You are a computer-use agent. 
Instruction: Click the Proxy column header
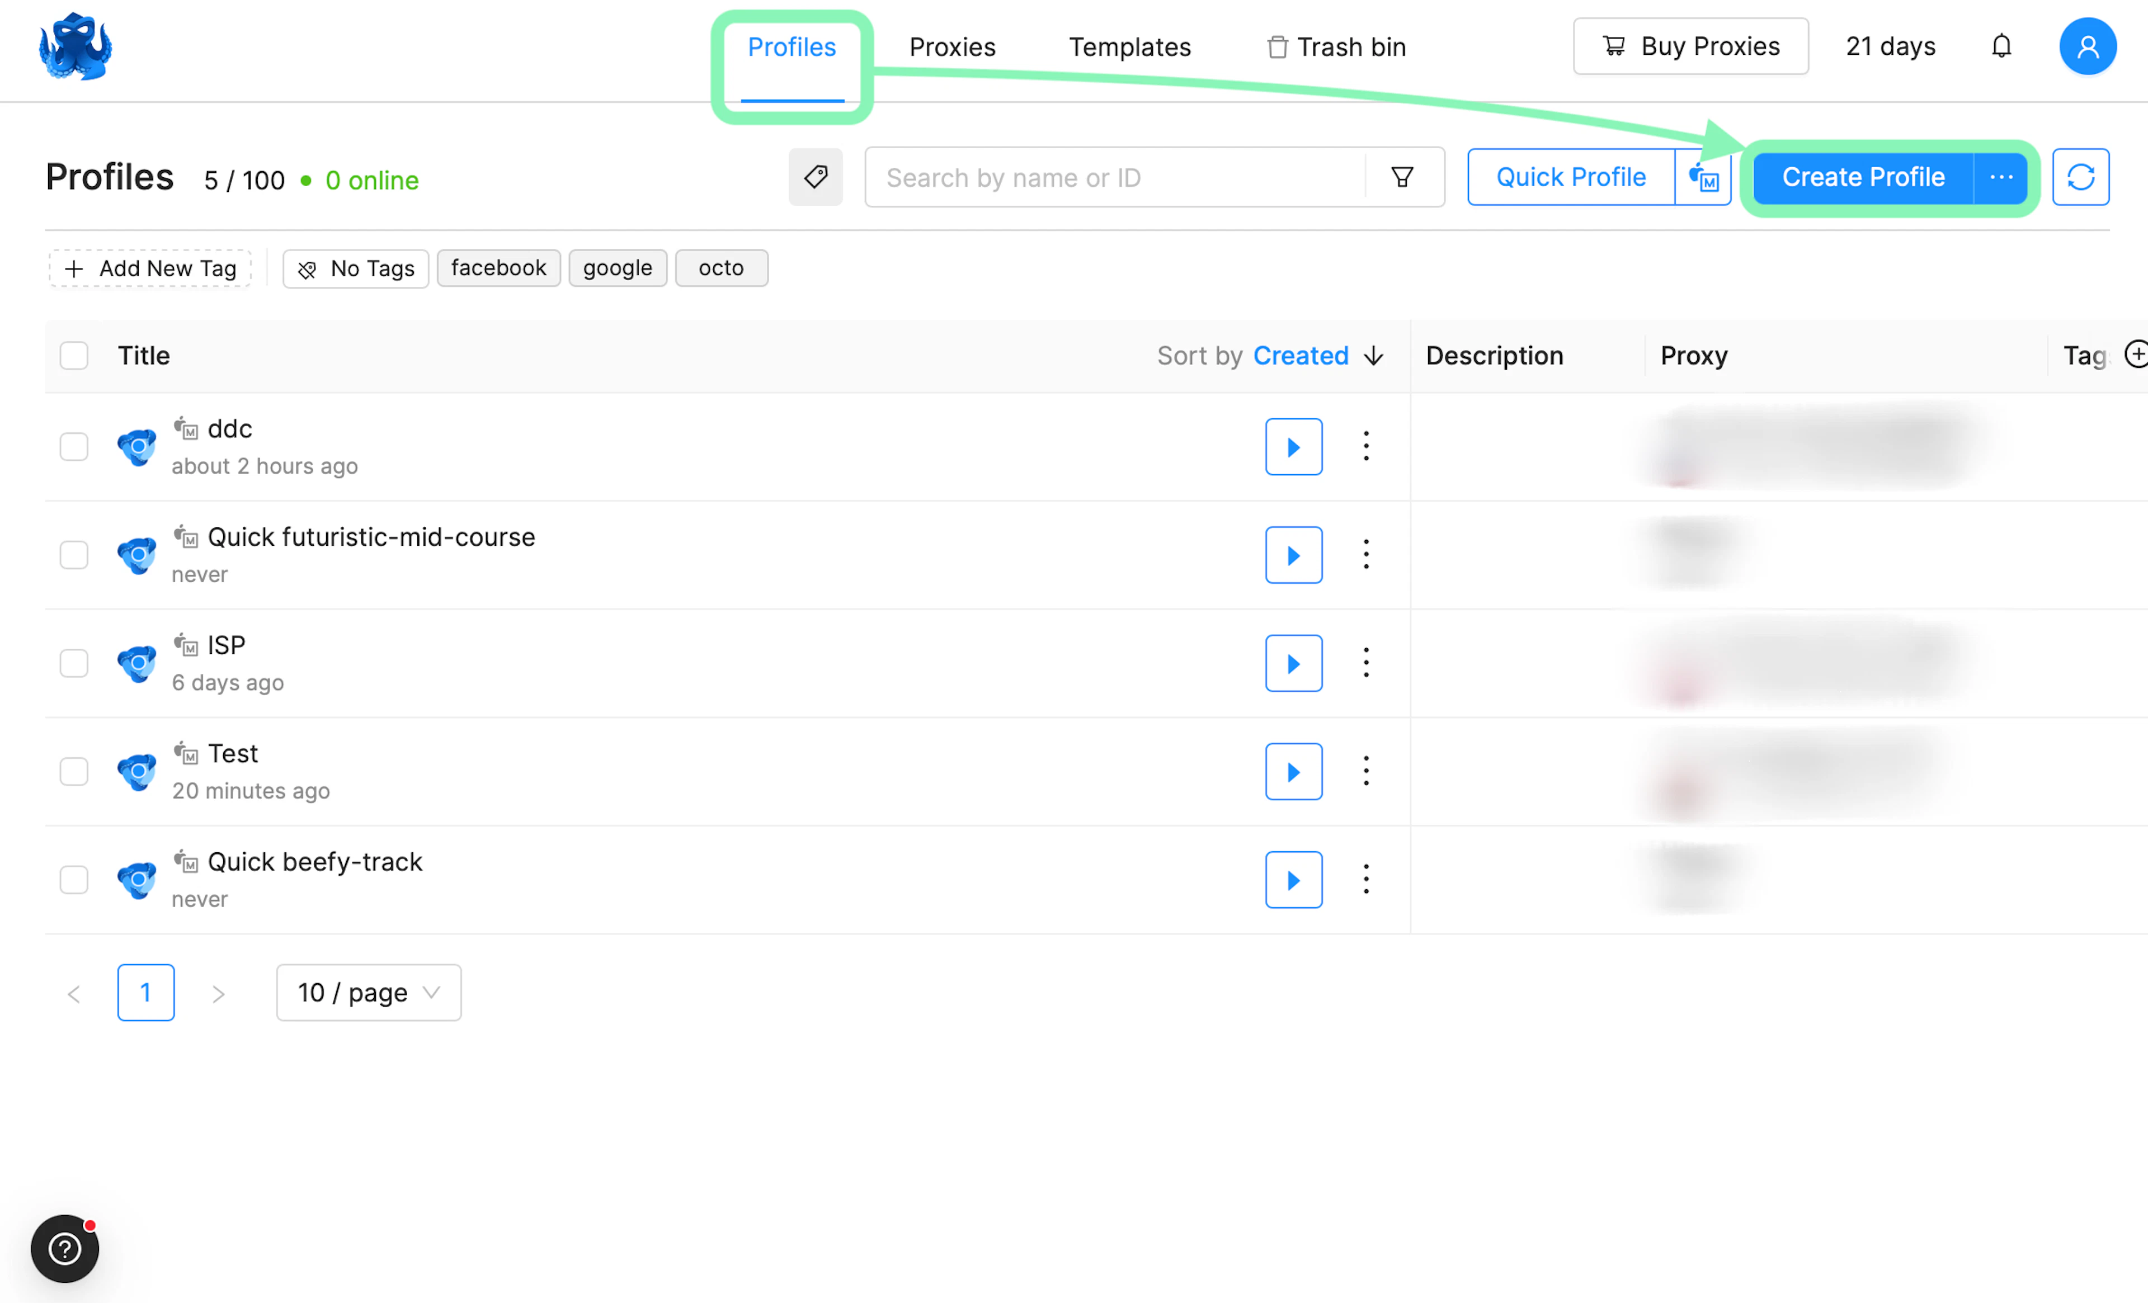pyautogui.click(x=1694, y=356)
